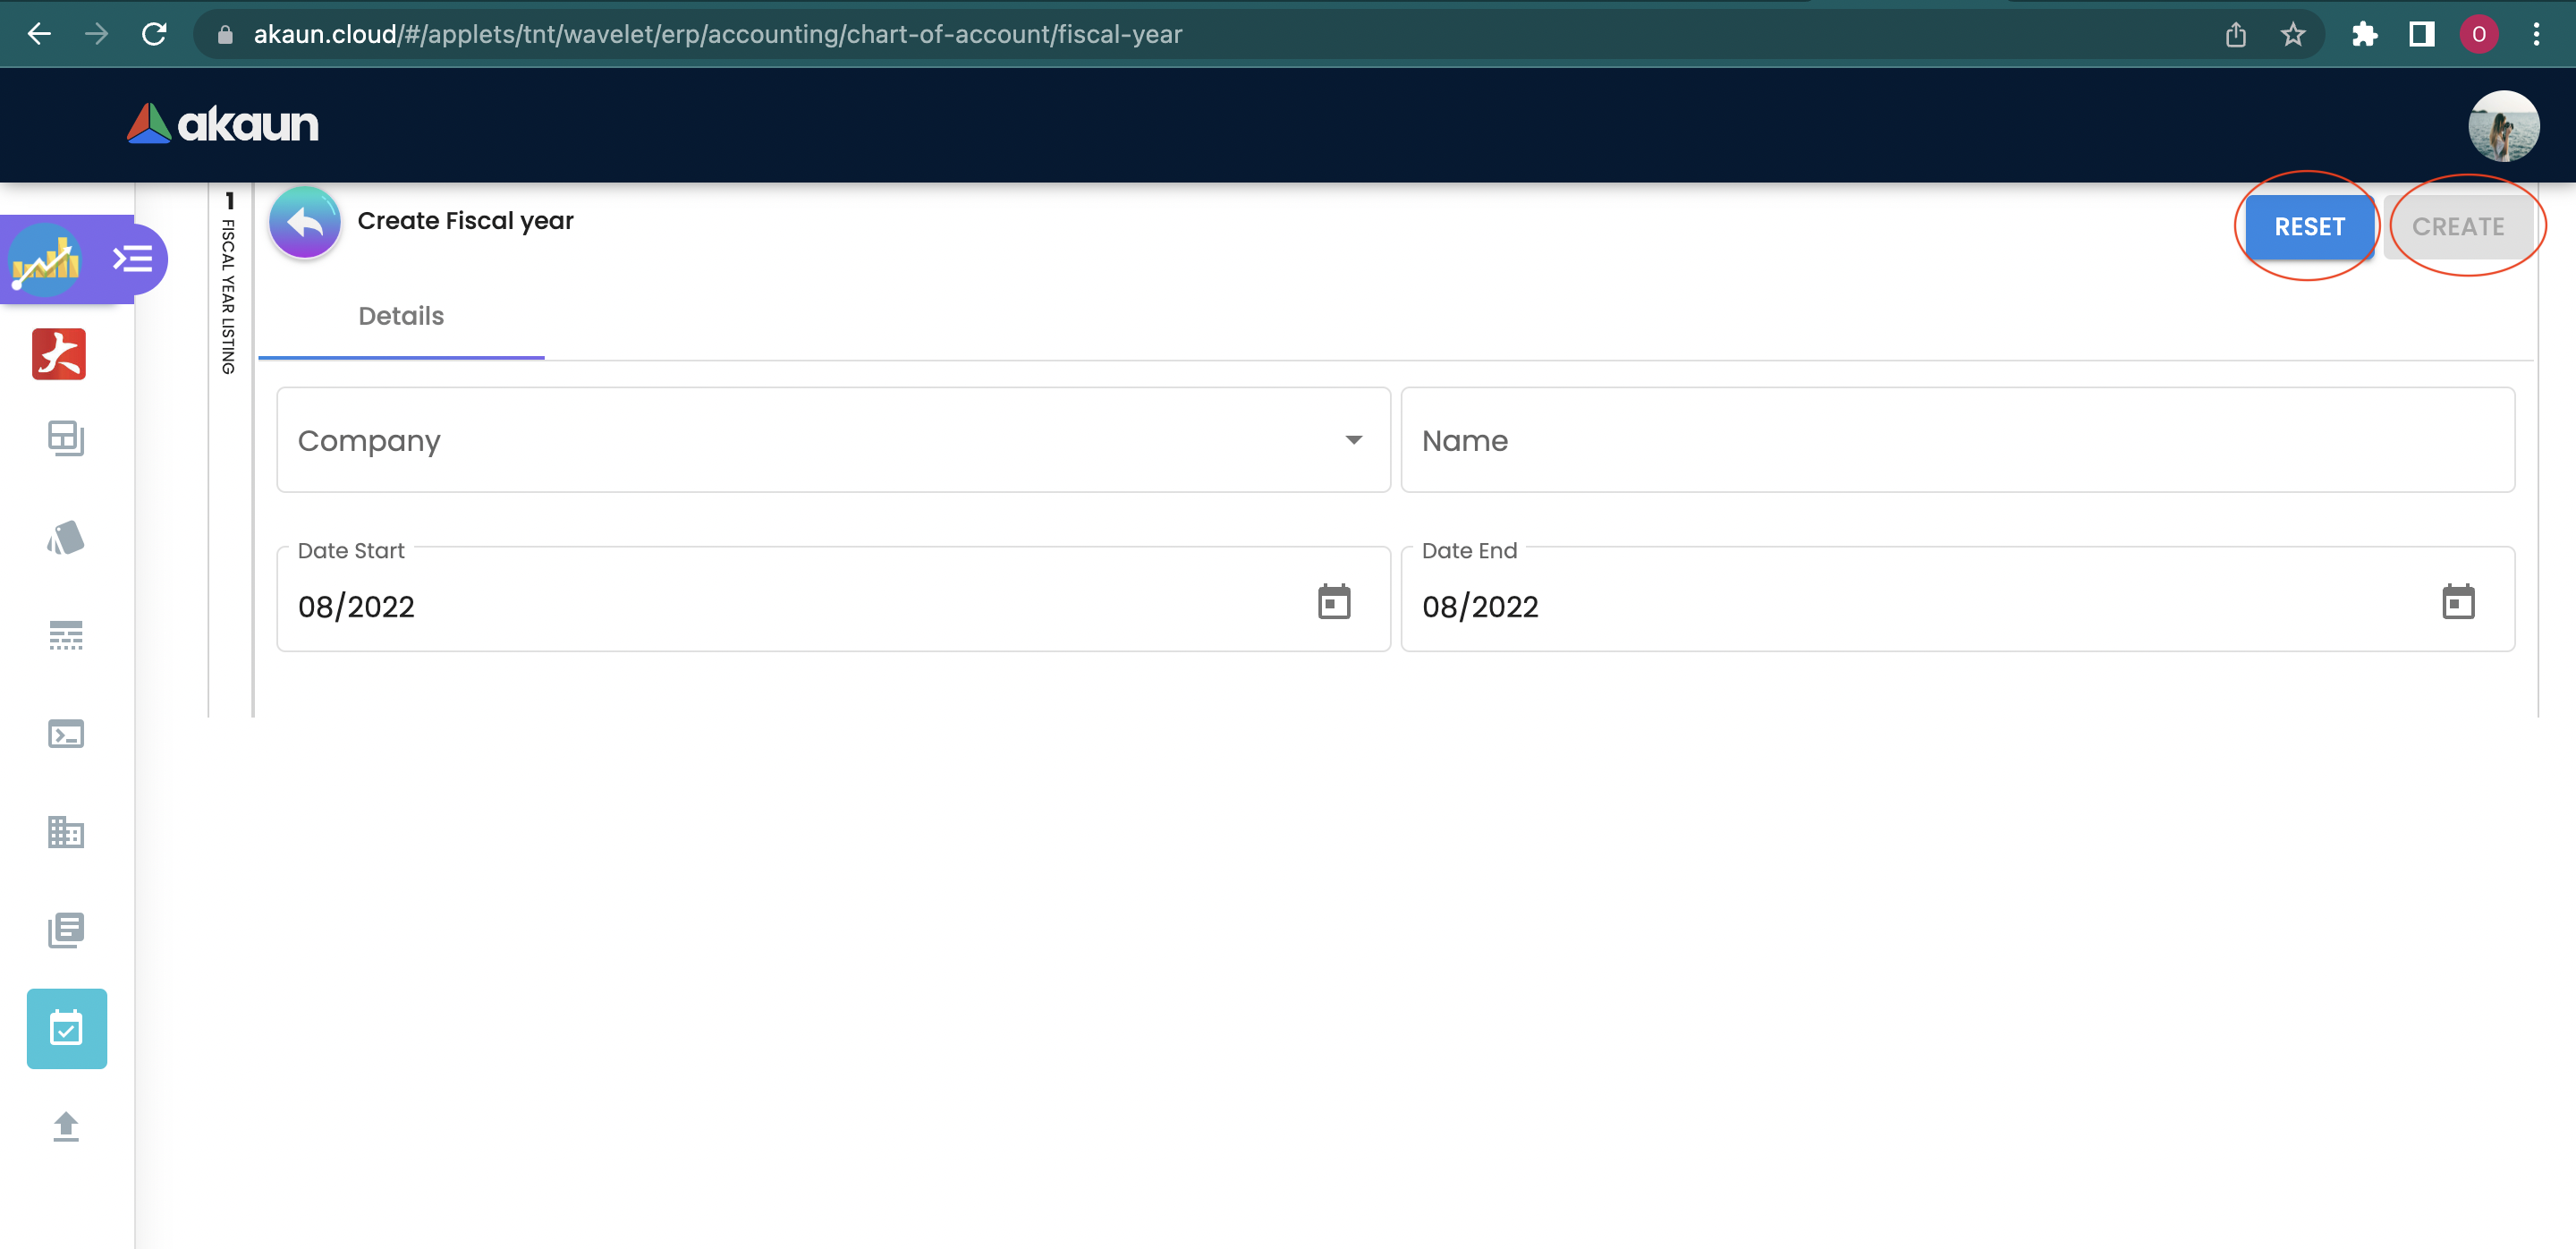Focus the Name input field
2576x1249 pixels.
1957,440
